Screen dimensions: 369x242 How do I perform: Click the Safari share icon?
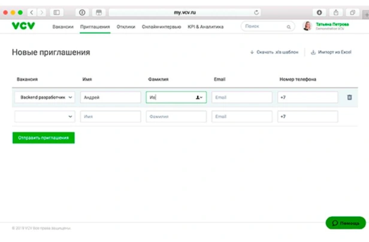336,13
